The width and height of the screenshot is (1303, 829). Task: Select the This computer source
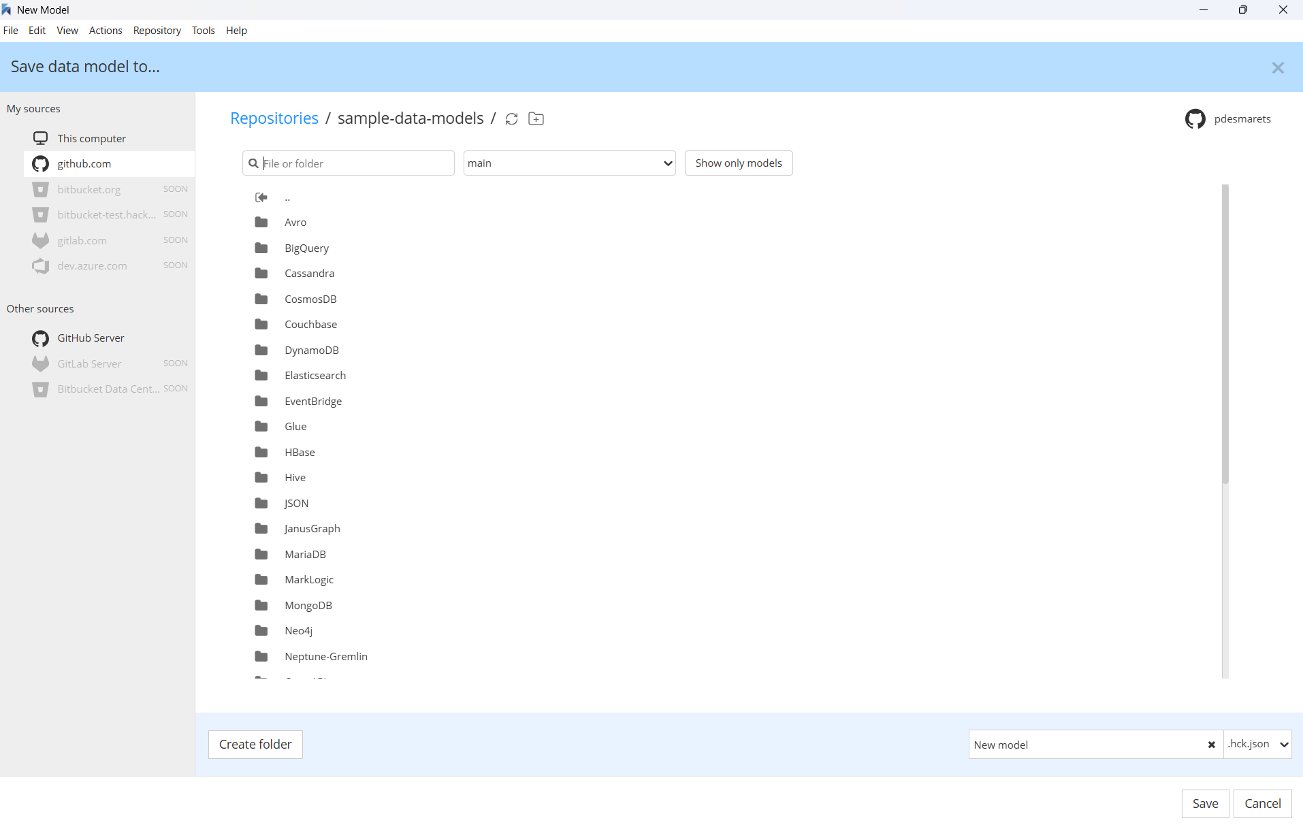pyautogui.click(x=109, y=138)
